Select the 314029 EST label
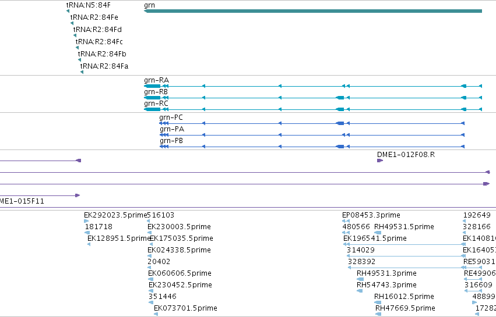 [361, 250]
